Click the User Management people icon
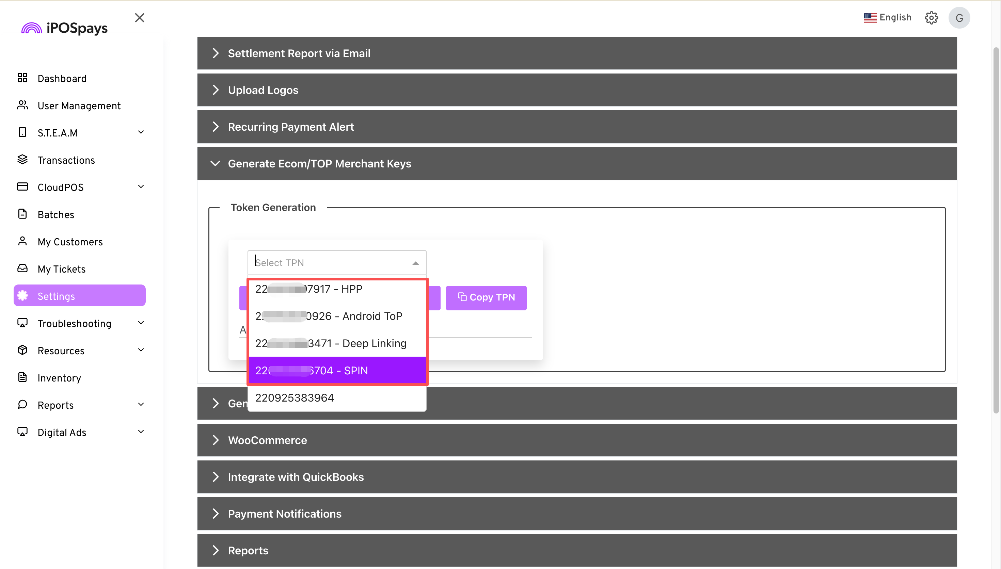Viewport: 1001px width, 569px height. (x=22, y=105)
